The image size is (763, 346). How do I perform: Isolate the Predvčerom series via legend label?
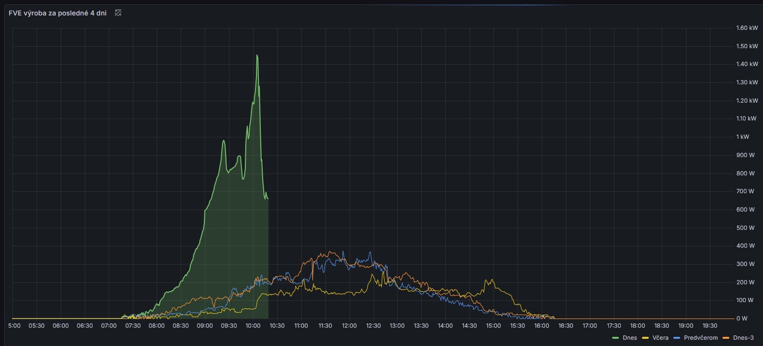pos(700,338)
